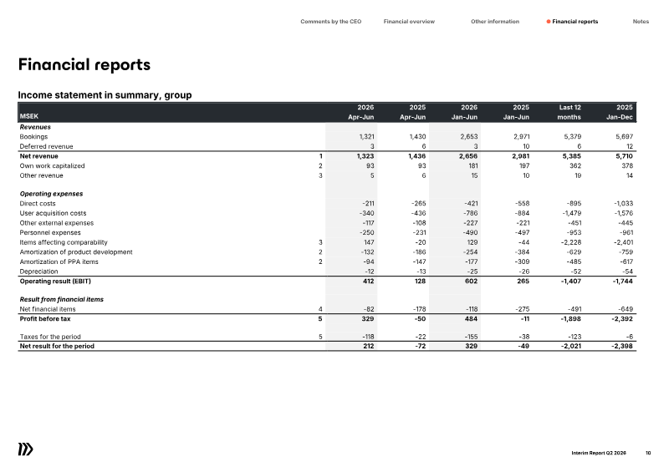The image size is (669, 472).
Task: Open the Comments by the CEO section
Action: 330,22
